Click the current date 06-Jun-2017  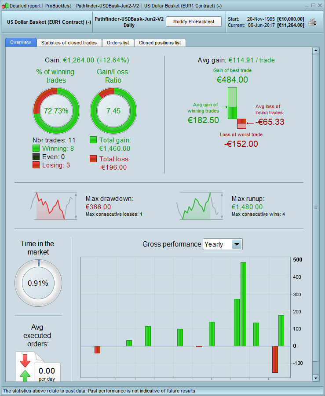click(261, 25)
